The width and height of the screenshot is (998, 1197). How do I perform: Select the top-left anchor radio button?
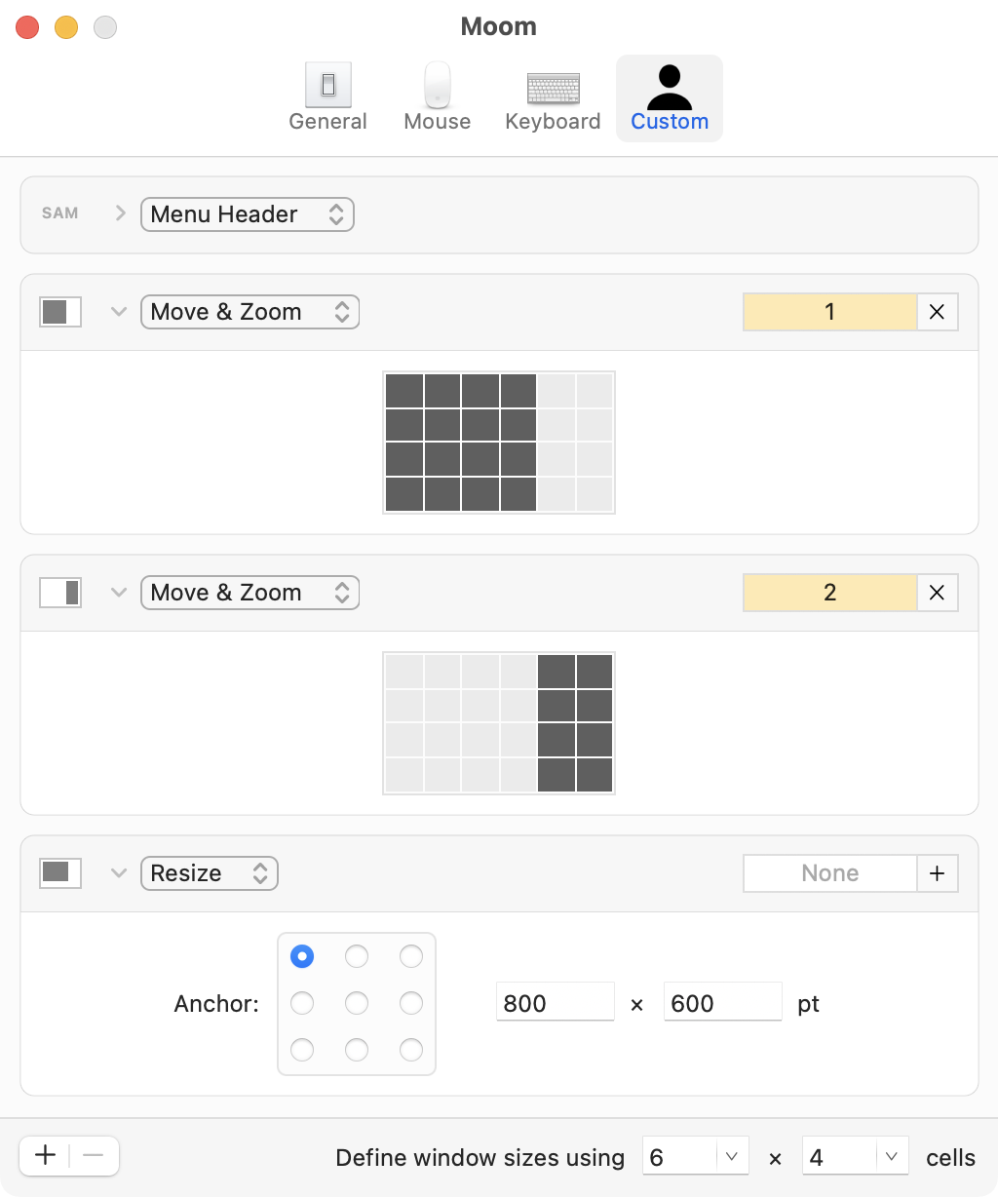point(302,957)
